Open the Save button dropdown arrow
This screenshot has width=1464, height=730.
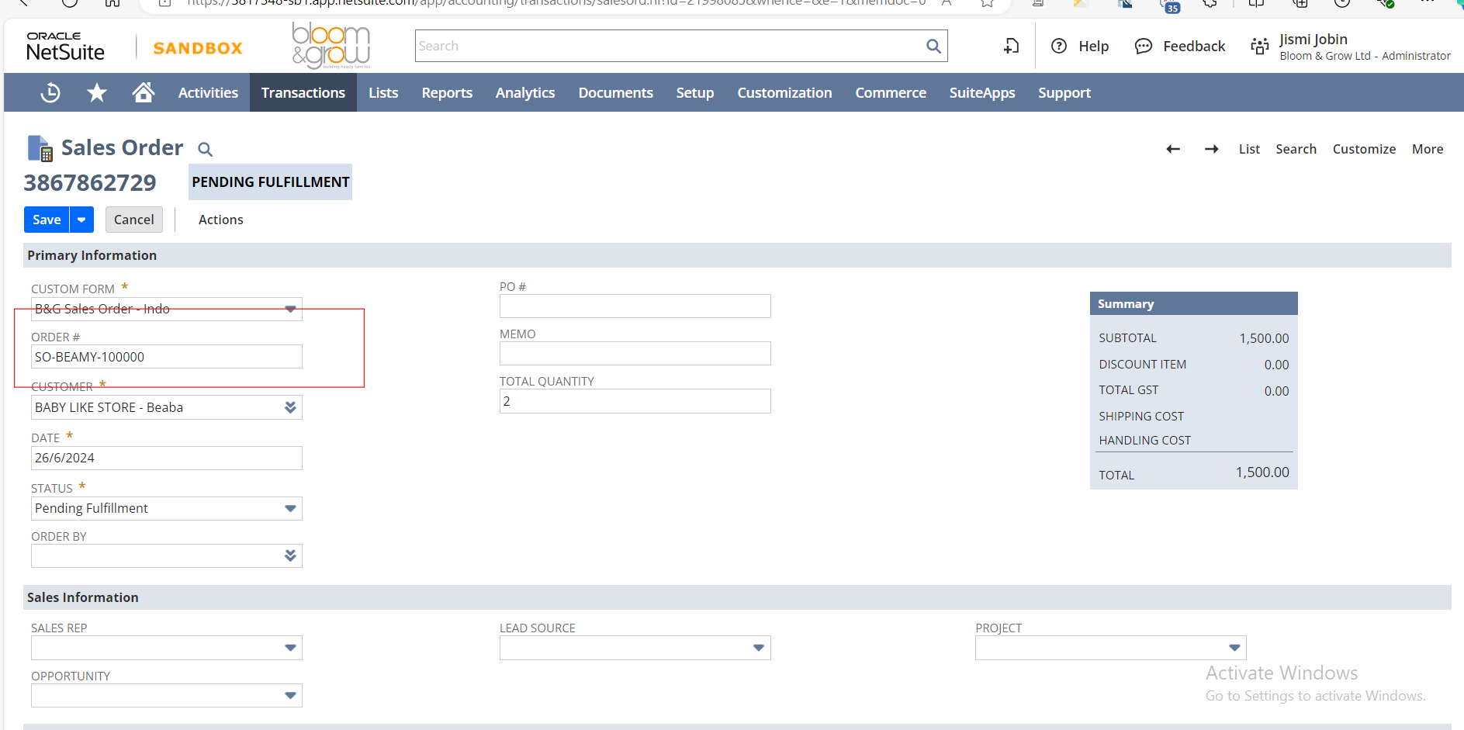click(81, 220)
